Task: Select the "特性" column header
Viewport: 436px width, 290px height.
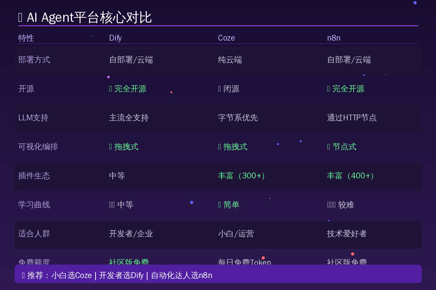Action: coord(26,38)
